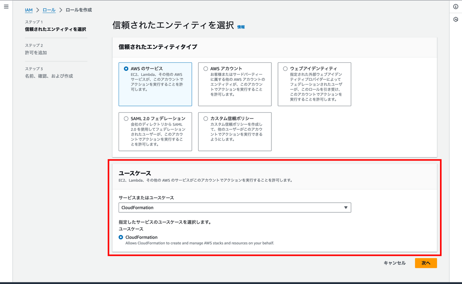Click the キャンセル button
Viewport: 462px width, 284px height.
tap(395, 263)
